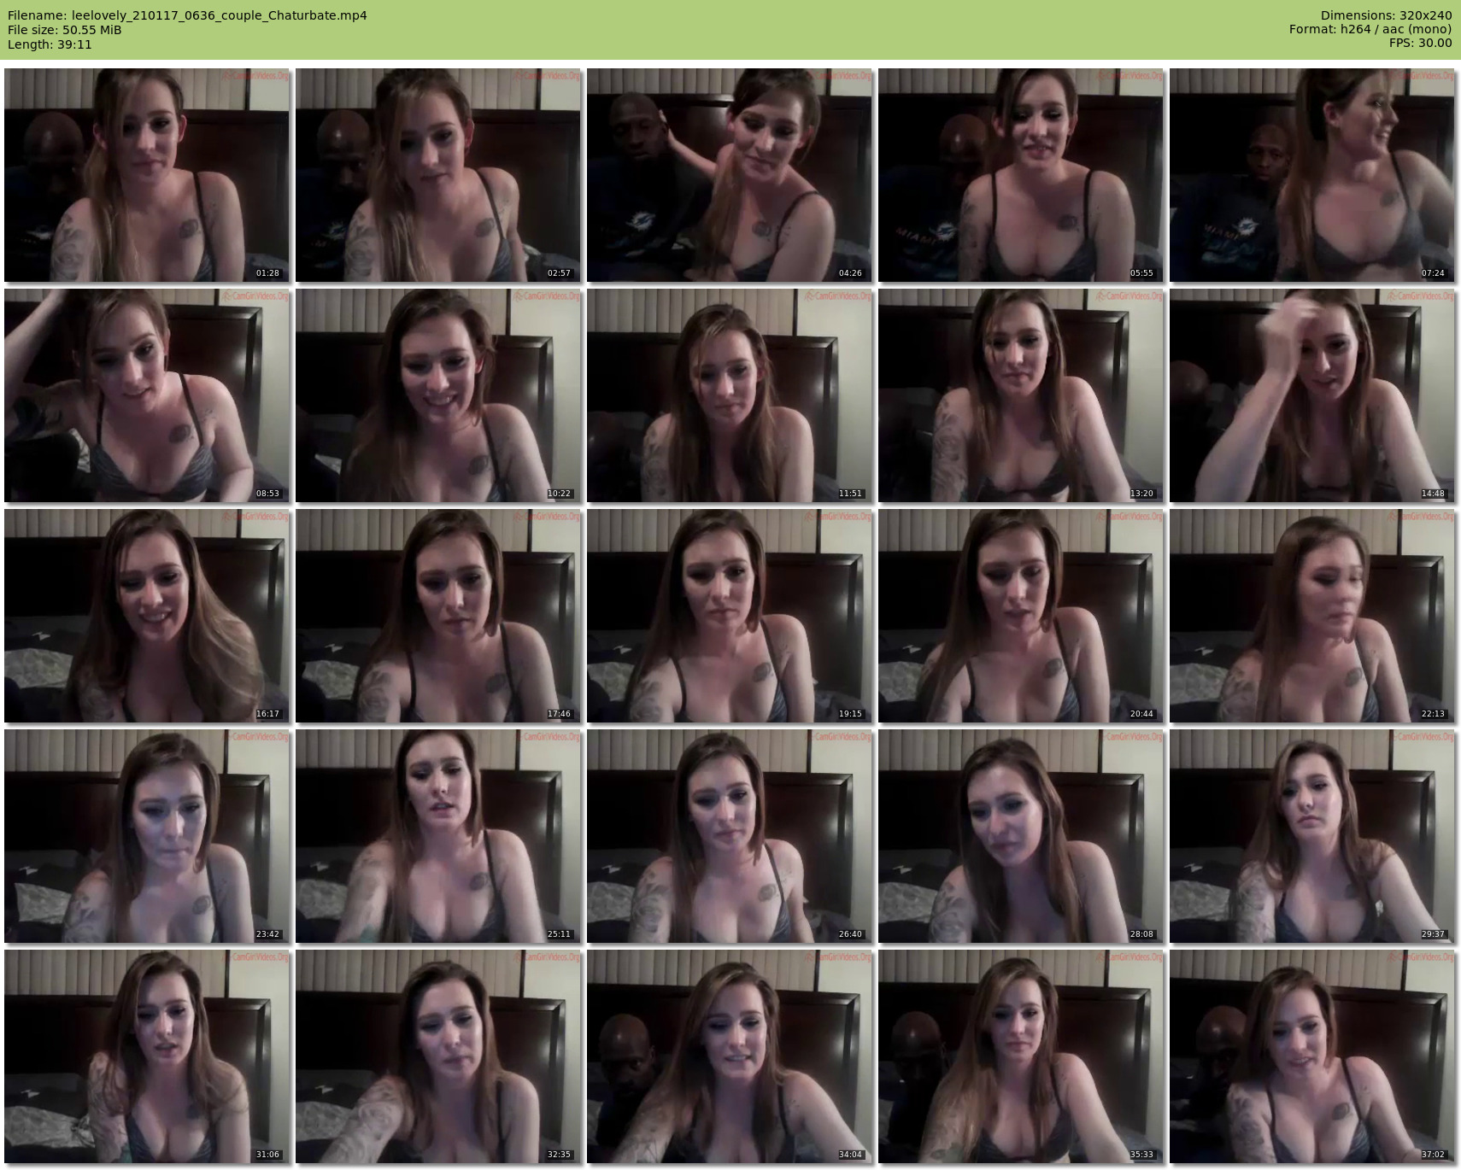Select the thumbnail timestamped 31:06

click(147, 1056)
